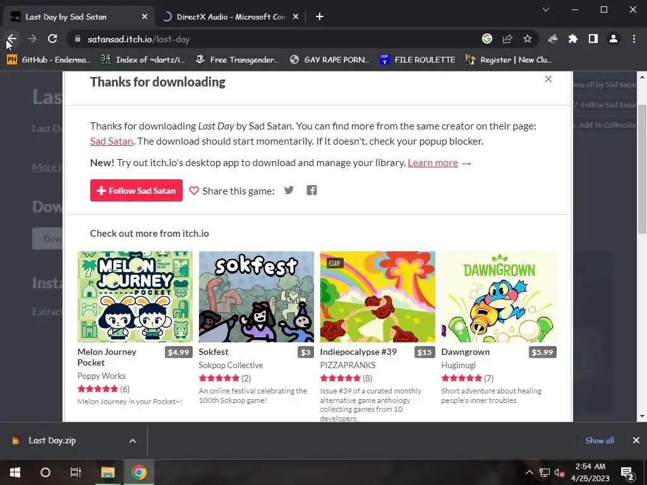647x485 pixels.
Task: Open the GitHub - Enderma... bookmark
Action: coord(49,60)
